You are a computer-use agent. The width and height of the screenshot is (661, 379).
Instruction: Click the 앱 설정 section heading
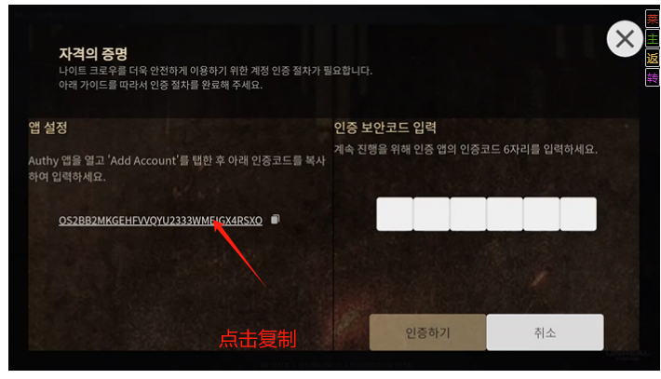47,128
